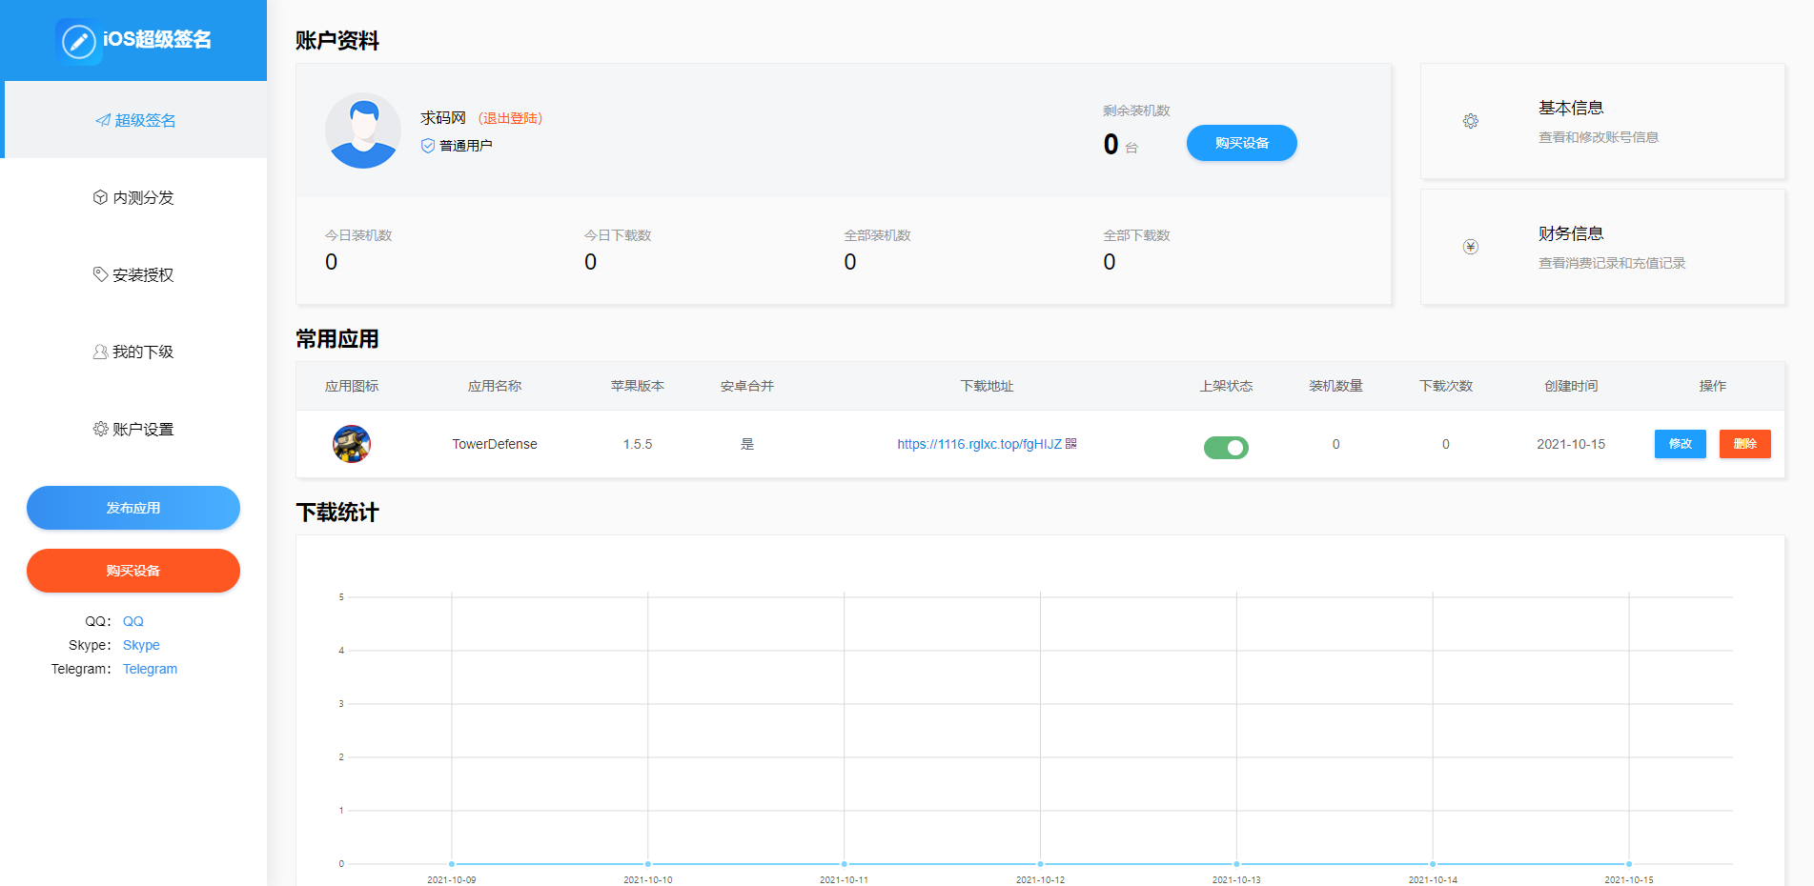Click the blue 购买设备 button in account card
The image size is (1814, 886).
1241,143
